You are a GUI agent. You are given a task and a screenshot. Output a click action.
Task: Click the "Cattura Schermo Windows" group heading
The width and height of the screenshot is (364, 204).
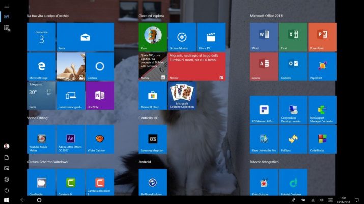click(x=47, y=162)
